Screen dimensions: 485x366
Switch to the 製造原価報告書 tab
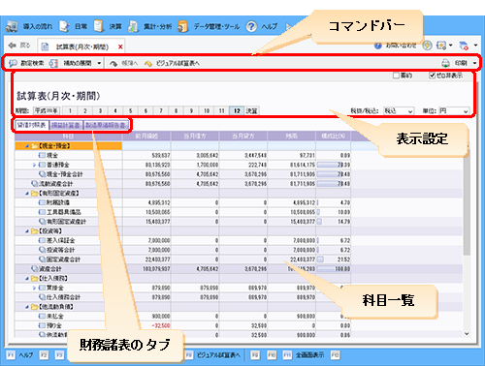click(106, 125)
